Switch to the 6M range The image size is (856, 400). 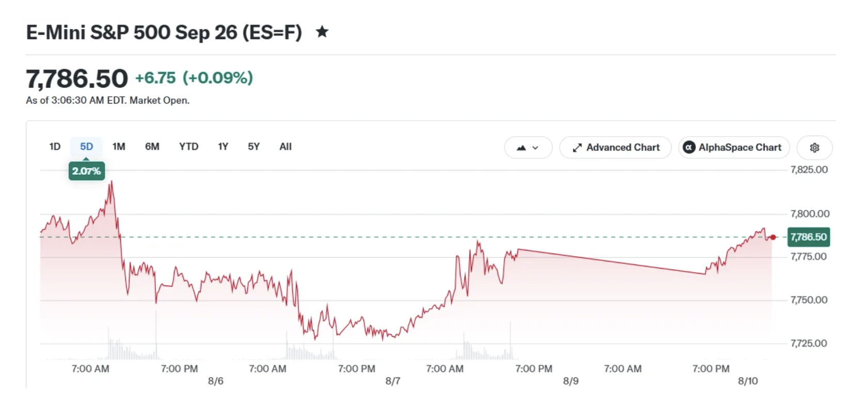pos(152,147)
